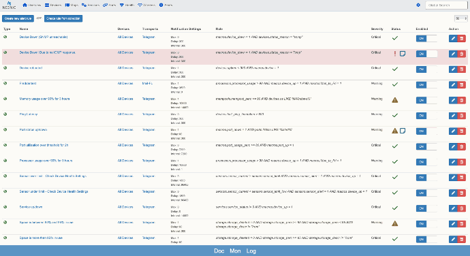The height and width of the screenshot is (256, 470).
Task: Delete the Port status up/down rule
Action: coord(462,131)
